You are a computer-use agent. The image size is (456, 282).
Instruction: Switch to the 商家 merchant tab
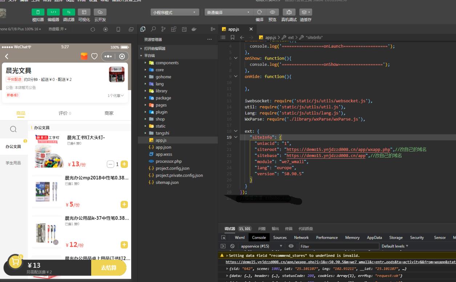tap(109, 113)
